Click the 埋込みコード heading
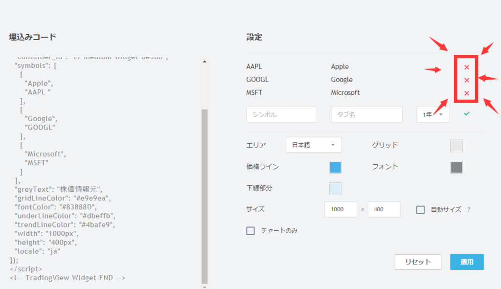Viewport: 501px width, 289px height. (33, 37)
